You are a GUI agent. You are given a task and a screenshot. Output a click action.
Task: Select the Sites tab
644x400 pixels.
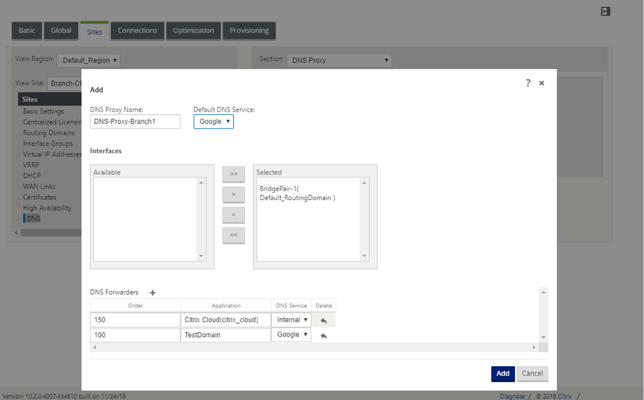click(x=95, y=31)
